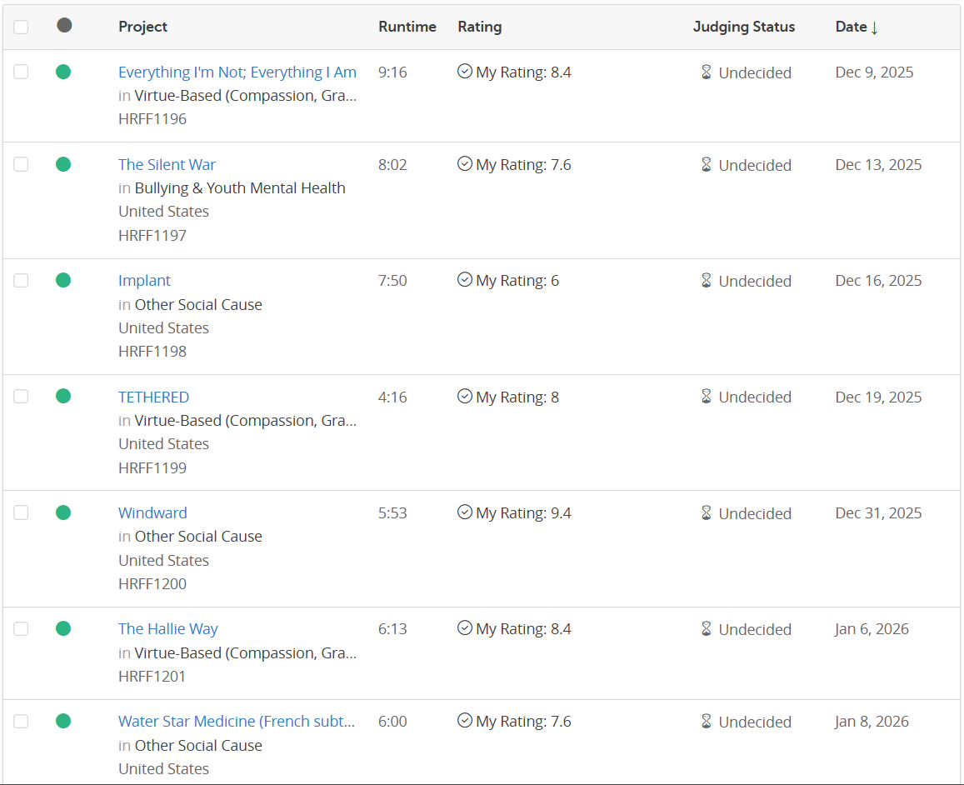Screen dimensions: 964x785
Task: Open Undecided status for The Silent War
Action: pos(755,165)
